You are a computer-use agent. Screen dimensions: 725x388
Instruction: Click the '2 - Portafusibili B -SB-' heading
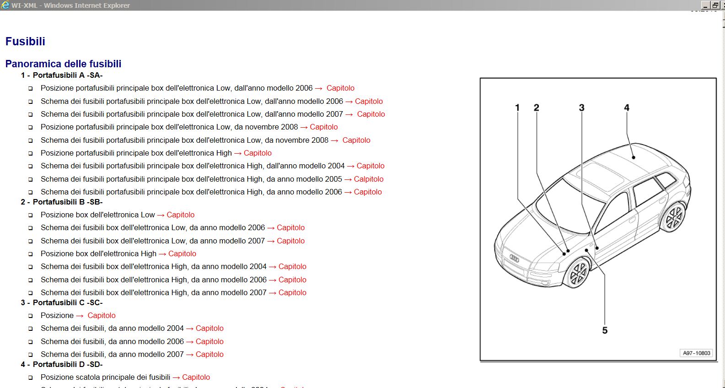pos(62,202)
